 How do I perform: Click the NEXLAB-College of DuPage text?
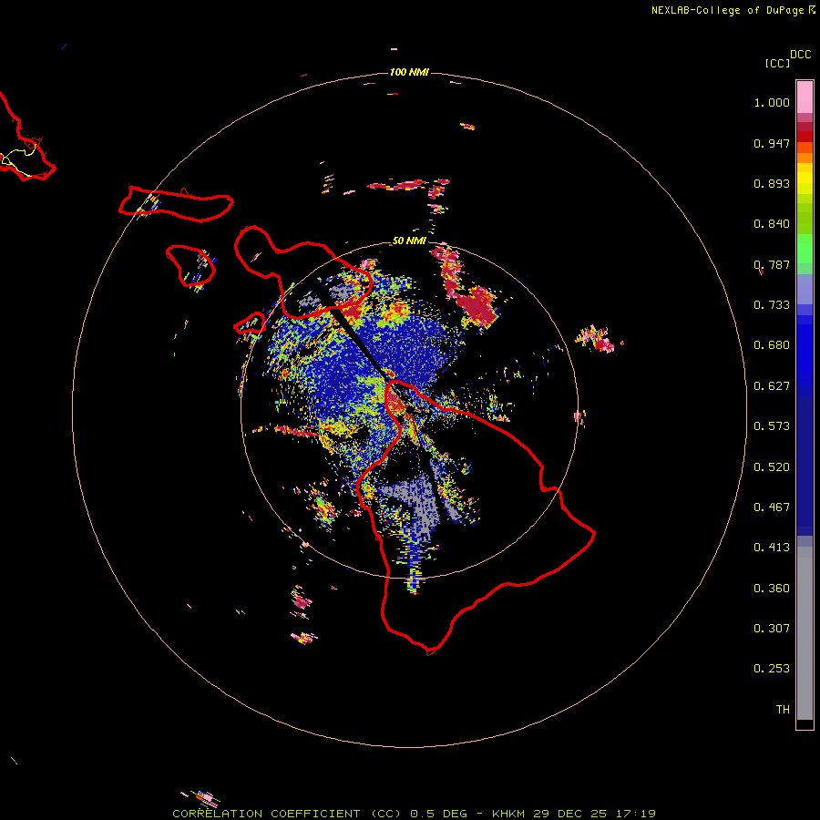click(727, 10)
